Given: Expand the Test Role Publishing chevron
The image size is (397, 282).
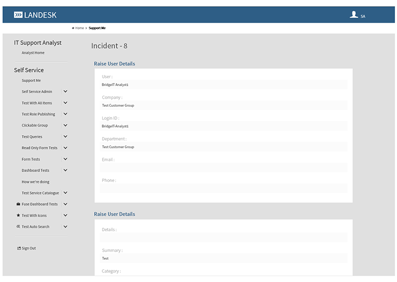Looking at the screenshot, I should click(65, 114).
